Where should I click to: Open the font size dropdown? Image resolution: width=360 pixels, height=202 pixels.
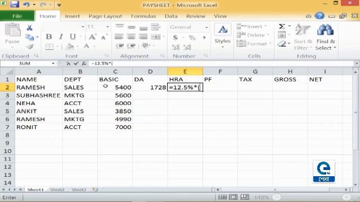click(107, 27)
